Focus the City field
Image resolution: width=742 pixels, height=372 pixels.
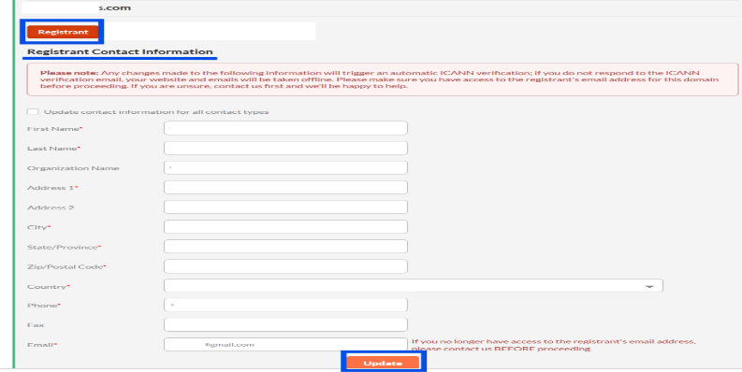285,227
